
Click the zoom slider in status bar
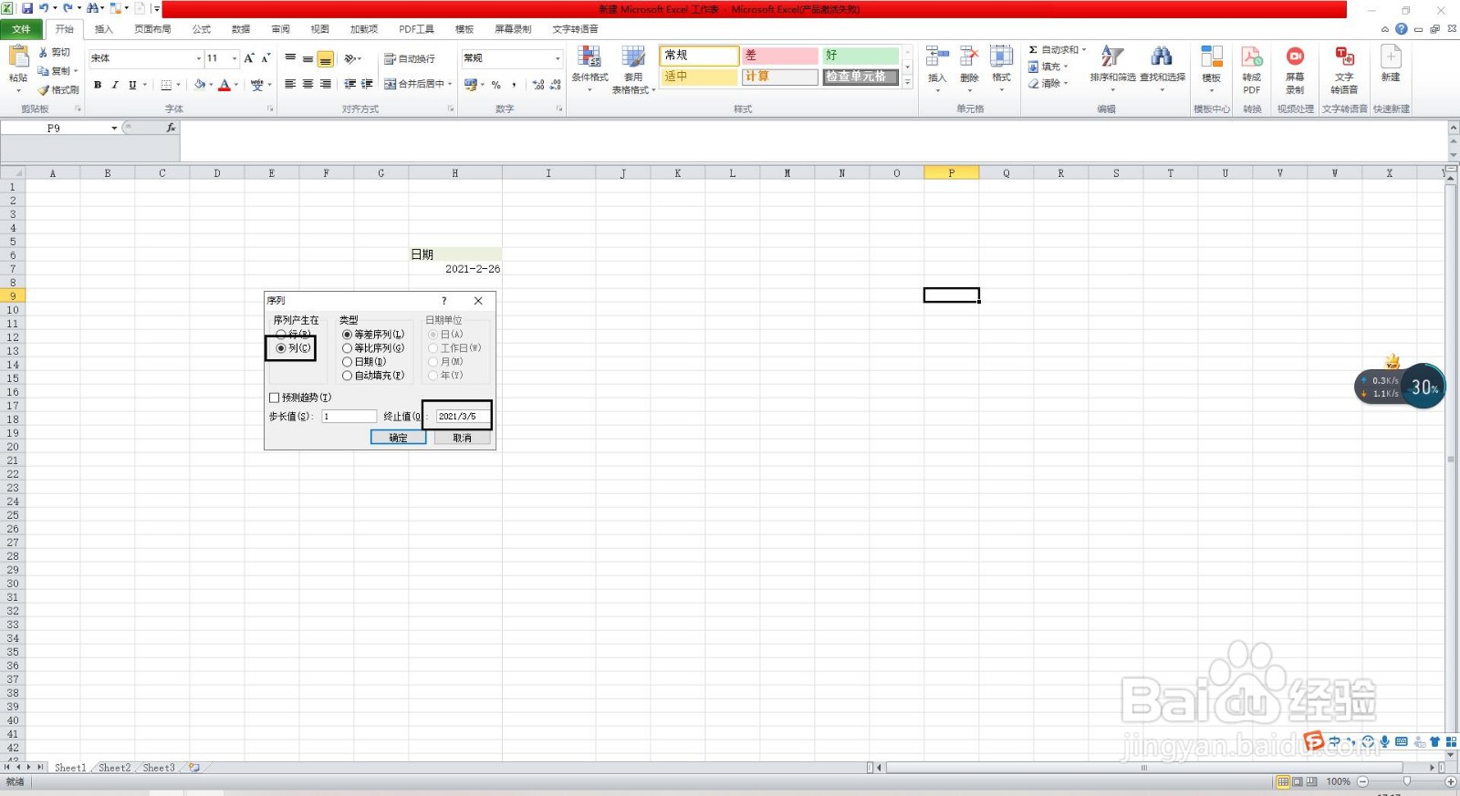[1406, 781]
